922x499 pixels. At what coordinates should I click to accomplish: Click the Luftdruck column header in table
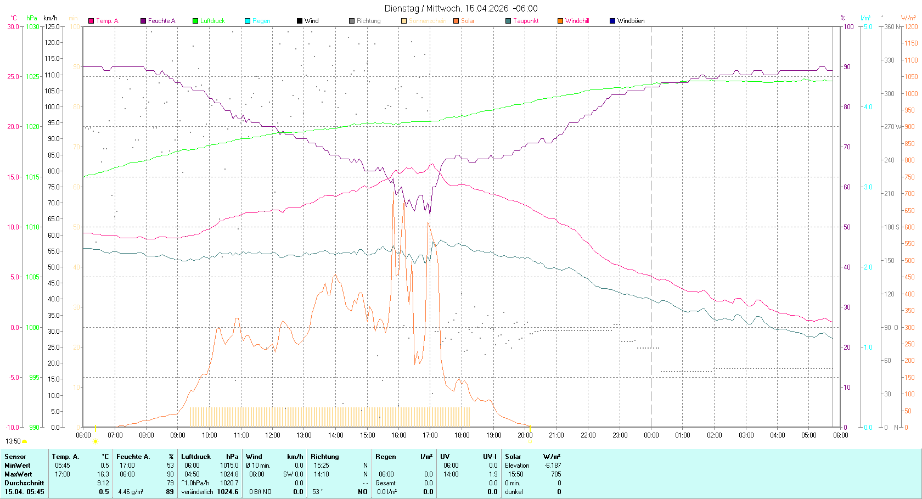196,457
